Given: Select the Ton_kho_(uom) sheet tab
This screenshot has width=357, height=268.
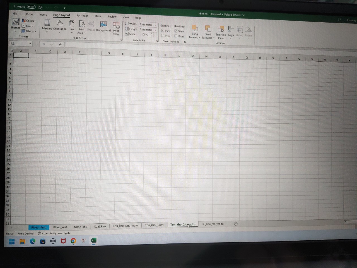Looking at the screenshot, I should (x=155, y=225).
